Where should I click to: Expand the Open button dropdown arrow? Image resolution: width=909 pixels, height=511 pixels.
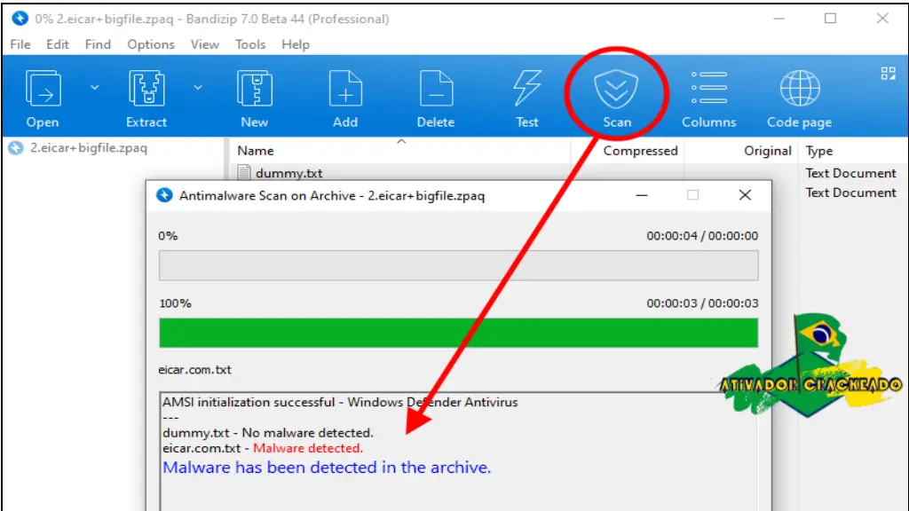94,88
